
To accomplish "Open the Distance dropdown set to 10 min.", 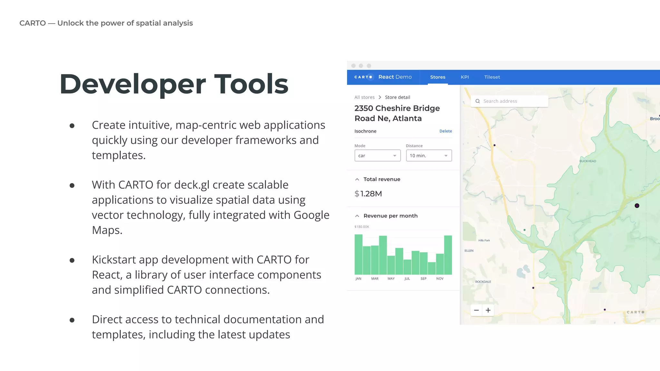I will point(429,156).
